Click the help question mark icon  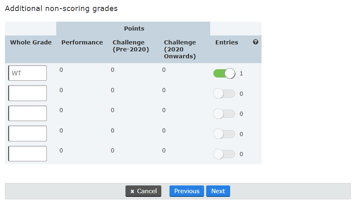coord(255,42)
